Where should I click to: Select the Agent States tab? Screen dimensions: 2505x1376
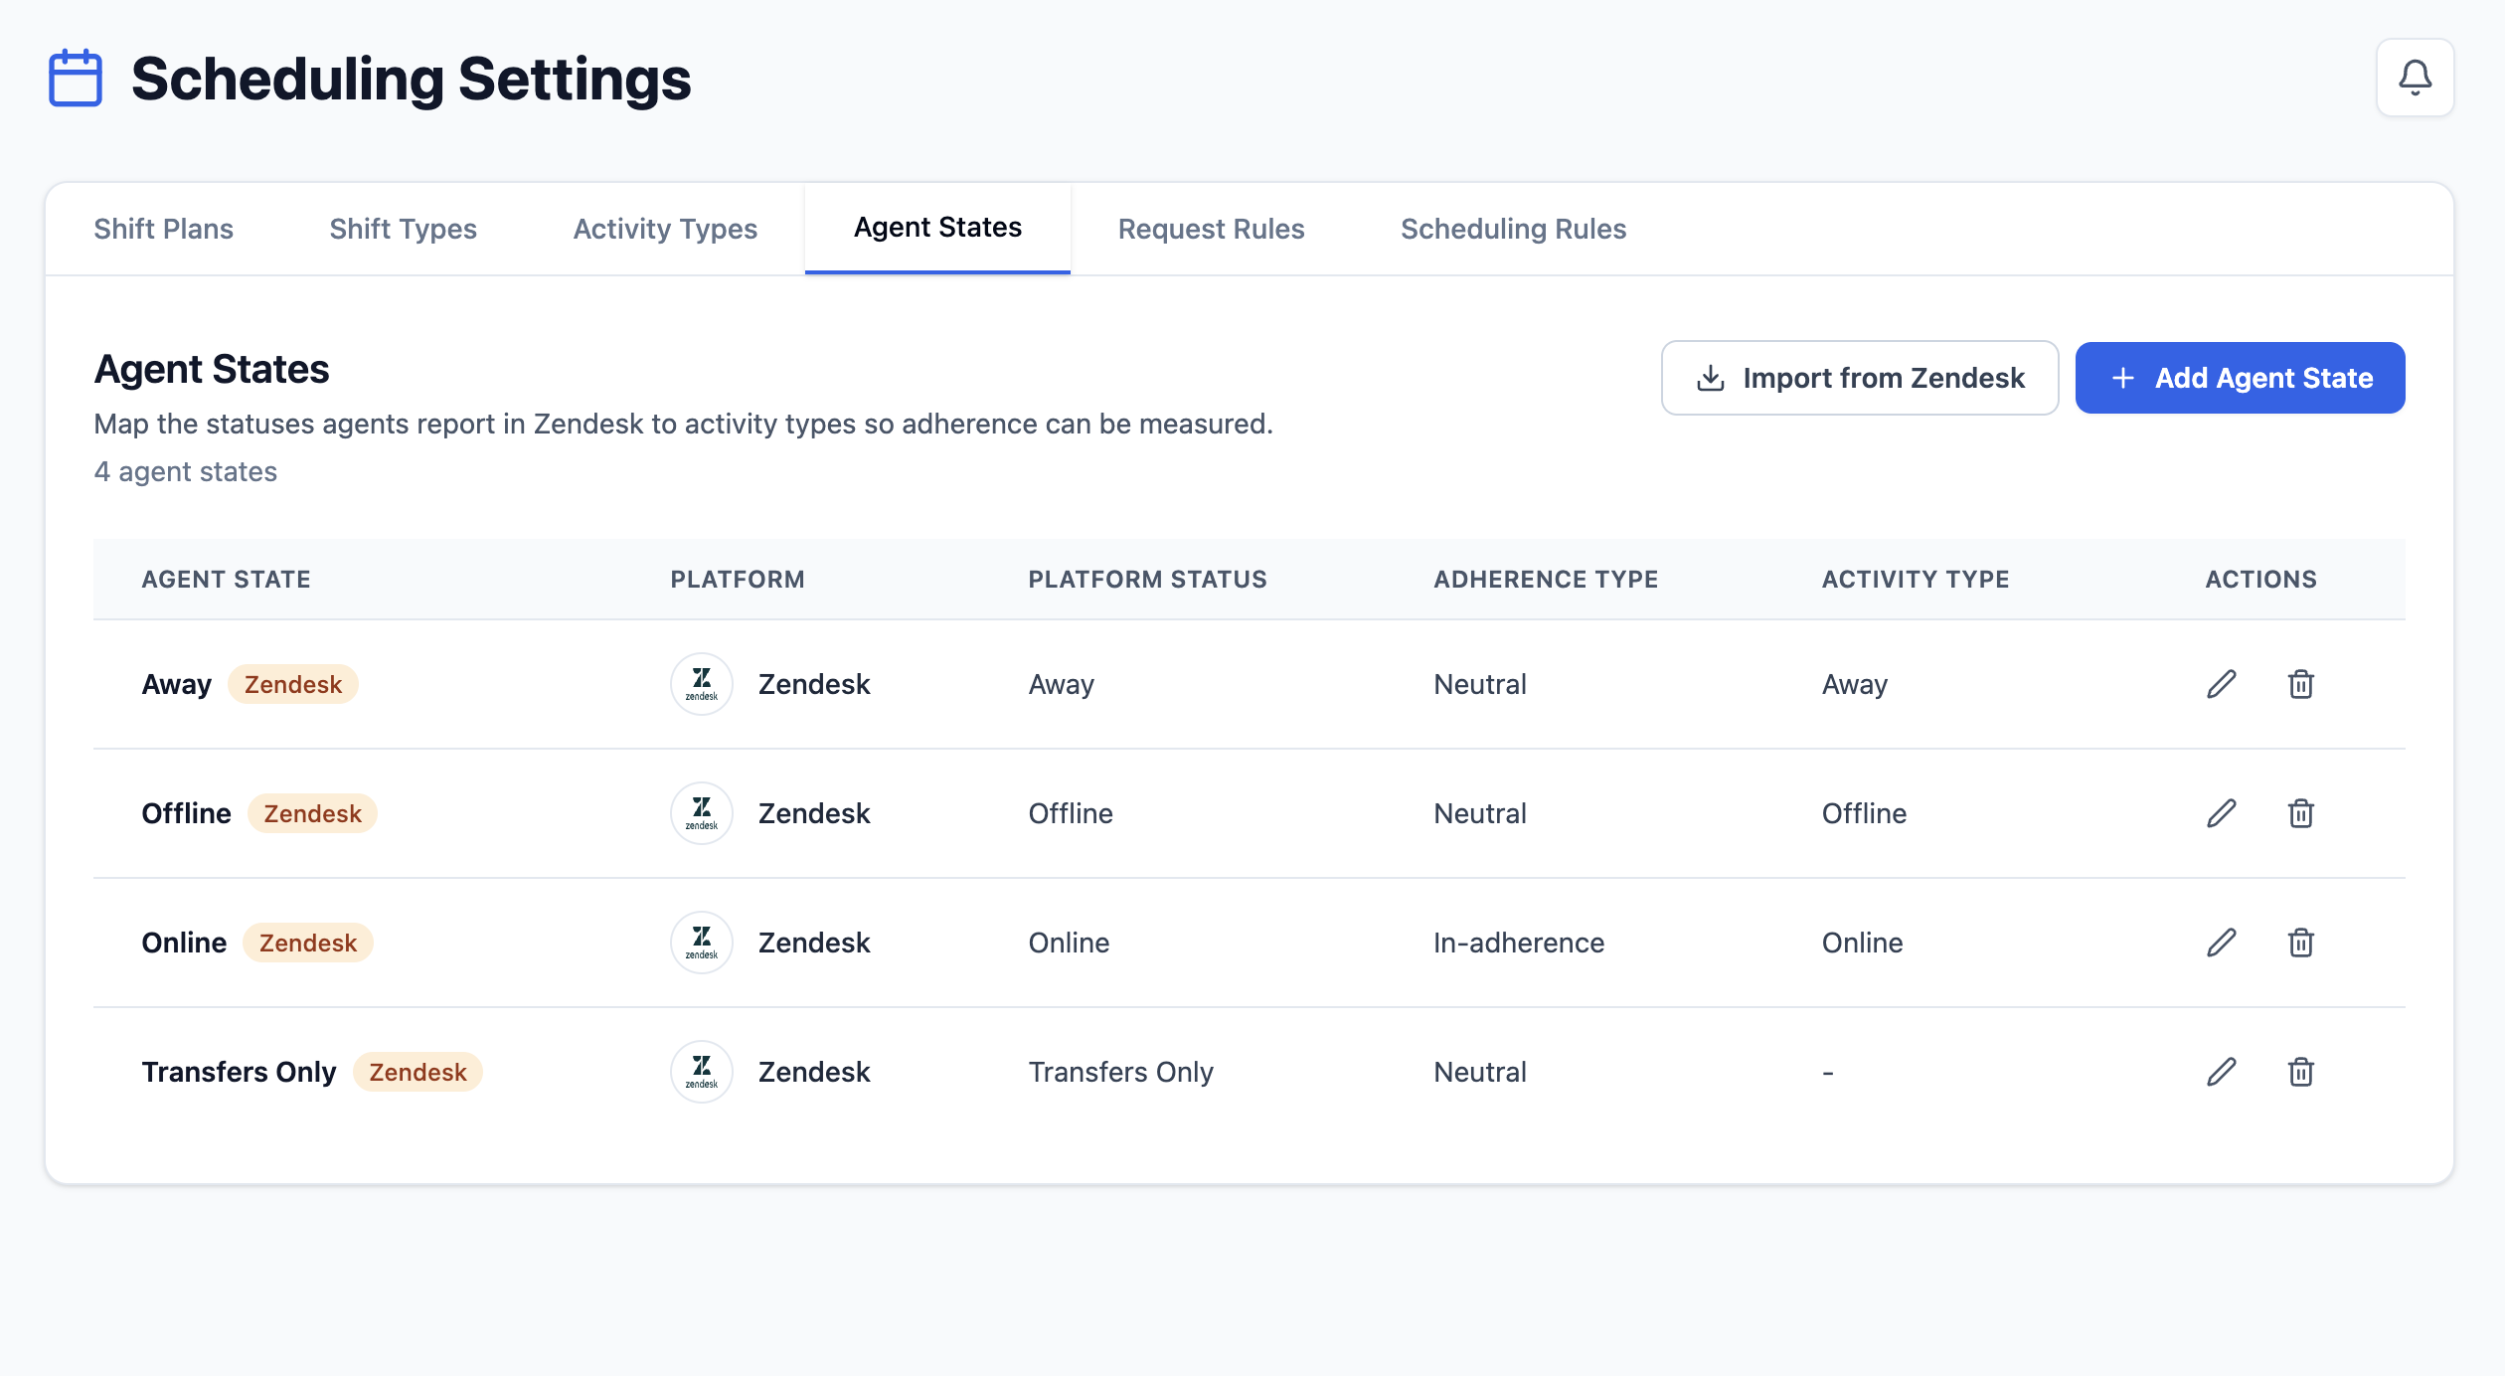tap(937, 228)
